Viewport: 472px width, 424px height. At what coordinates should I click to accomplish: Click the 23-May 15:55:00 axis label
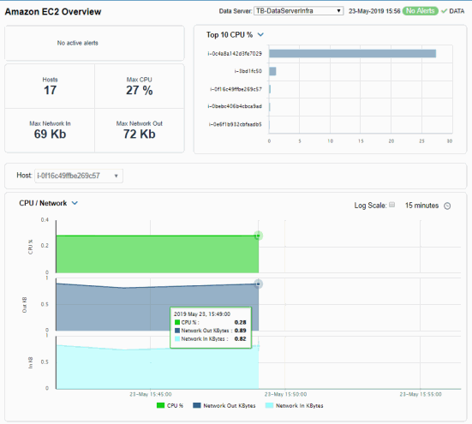tap(421, 394)
